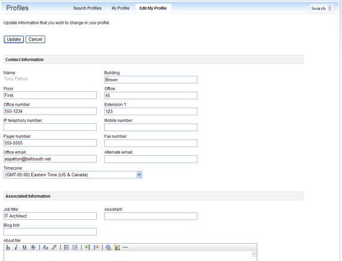Insert a hyperlink using the globe icon
This screenshot has width=342, height=261.
pyautogui.click(x=108, y=247)
